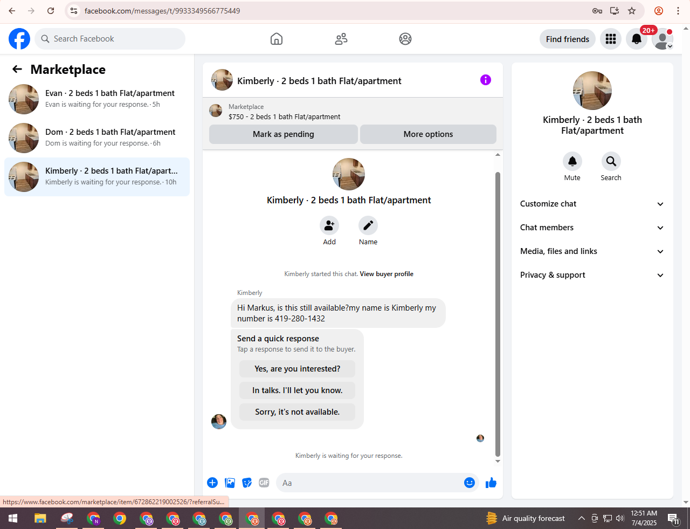Click the browser address bar URL
Screen dimensions: 690x529
[162, 11]
